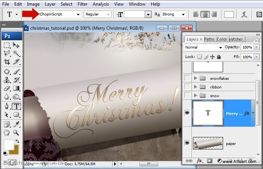Center the text

pyautogui.click(x=205, y=14)
